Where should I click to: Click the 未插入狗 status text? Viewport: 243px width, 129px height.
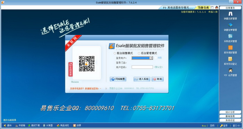pyautogui.click(x=213, y=12)
